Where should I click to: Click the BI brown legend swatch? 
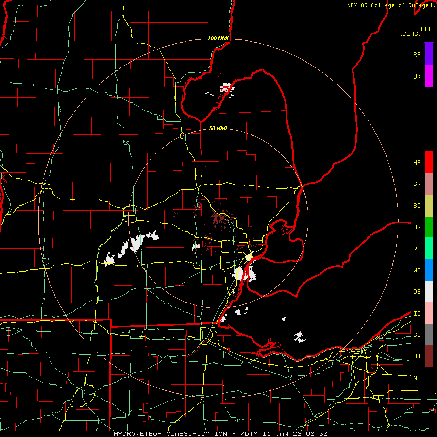429,356
